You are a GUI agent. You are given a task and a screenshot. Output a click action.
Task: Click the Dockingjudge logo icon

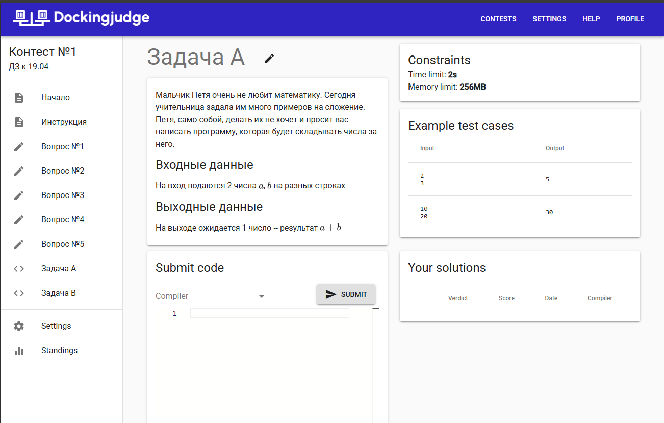(x=31, y=18)
